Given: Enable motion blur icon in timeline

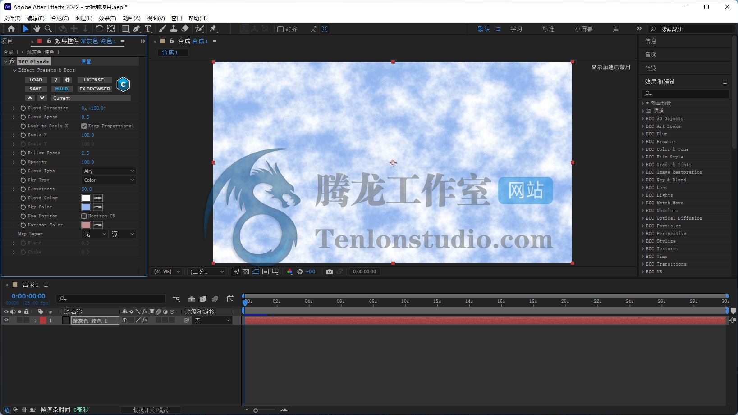Looking at the screenshot, I should coord(215,299).
